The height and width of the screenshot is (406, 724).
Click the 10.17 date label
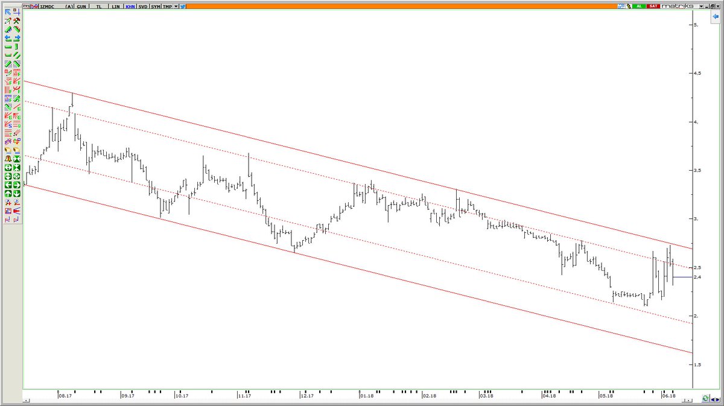click(x=182, y=396)
